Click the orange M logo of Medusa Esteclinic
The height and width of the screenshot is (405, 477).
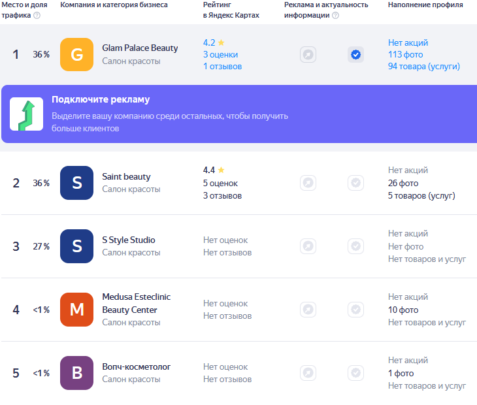tap(76, 310)
